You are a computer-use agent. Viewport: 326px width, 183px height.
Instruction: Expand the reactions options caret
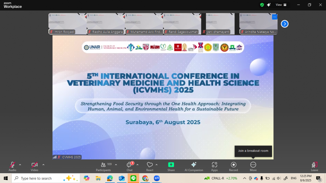157,165
